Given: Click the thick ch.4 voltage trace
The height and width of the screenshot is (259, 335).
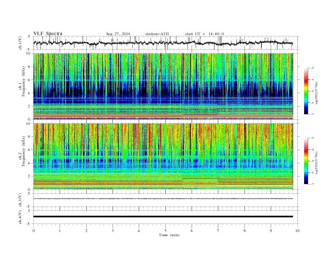Looking at the screenshot, I should pyautogui.click(x=163, y=217).
